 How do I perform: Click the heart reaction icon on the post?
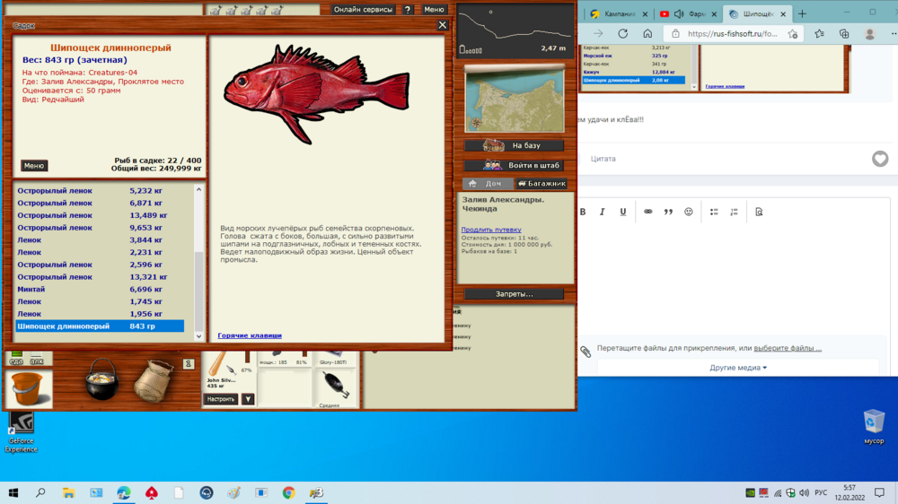point(880,159)
